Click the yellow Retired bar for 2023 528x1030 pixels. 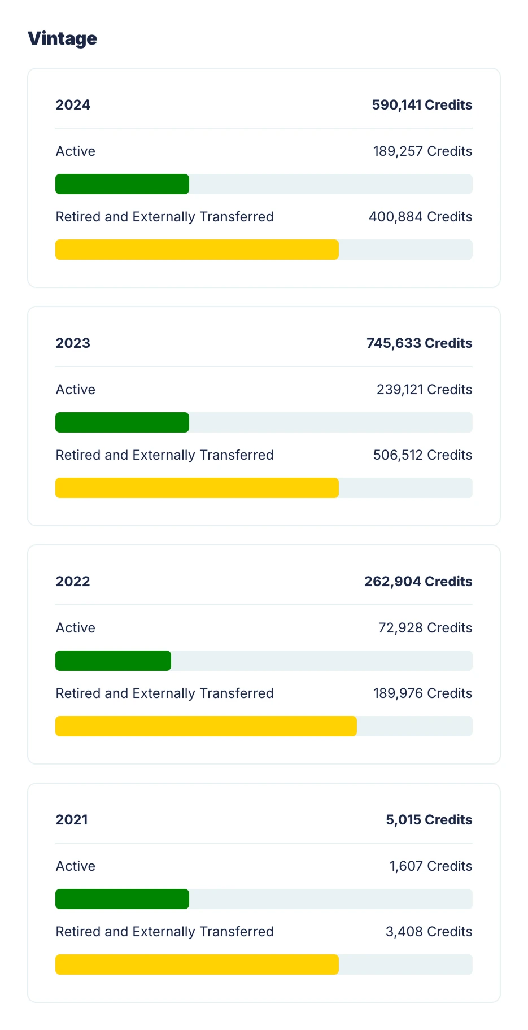coord(197,488)
